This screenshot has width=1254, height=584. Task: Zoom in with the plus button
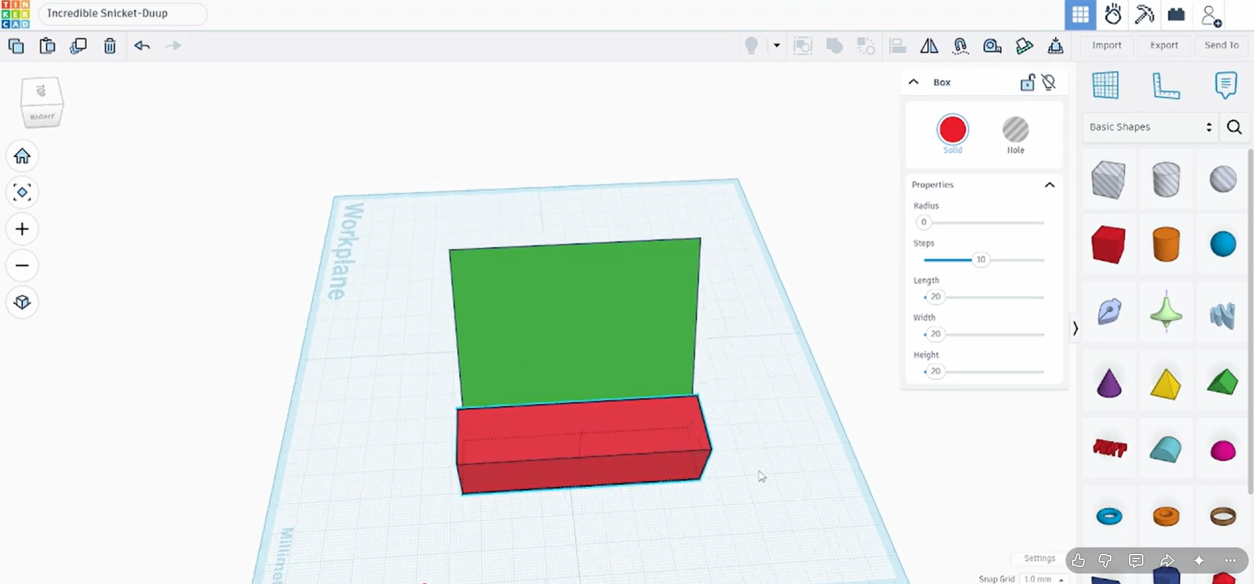click(22, 229)
